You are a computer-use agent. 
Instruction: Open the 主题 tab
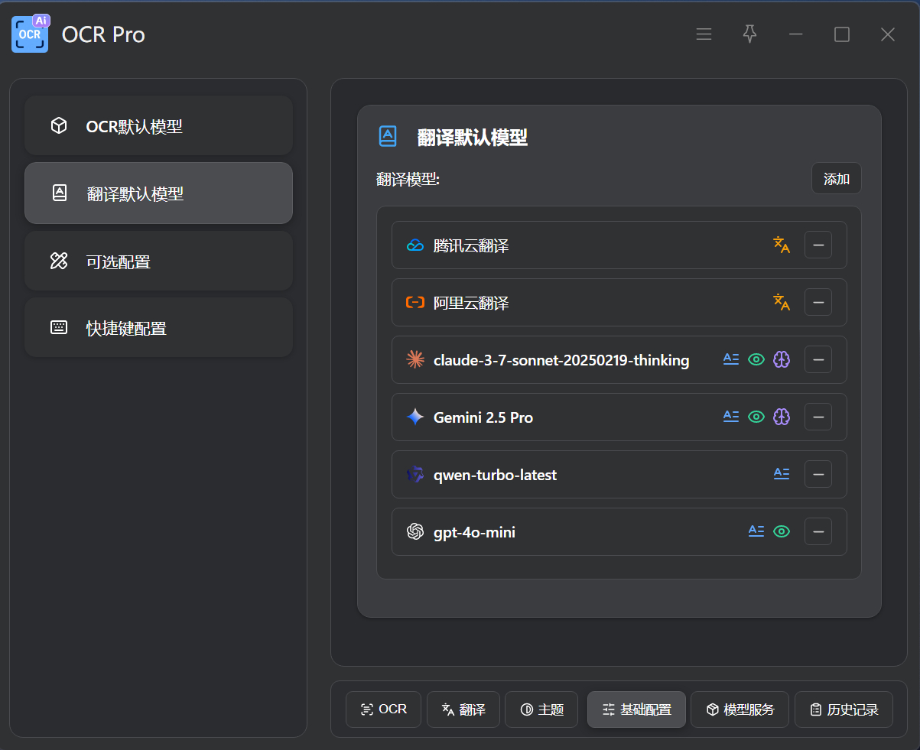(x=541, y=709)
